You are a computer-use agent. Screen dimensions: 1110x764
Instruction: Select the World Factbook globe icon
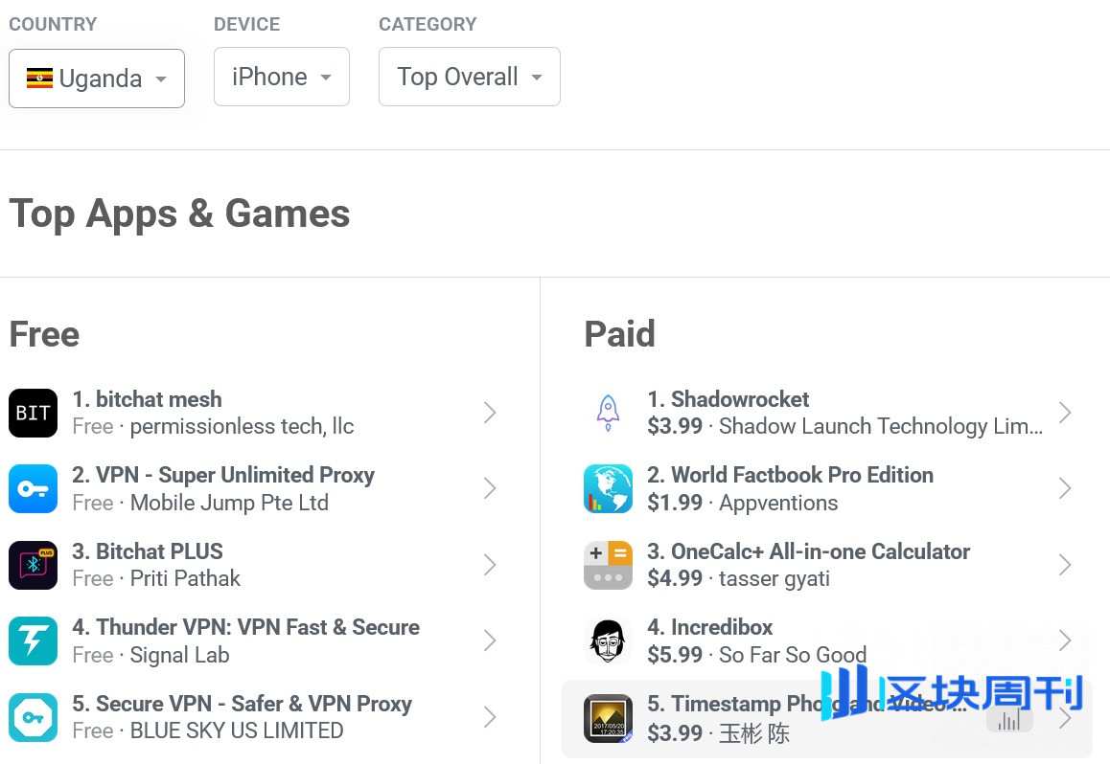tap(608, 488)
